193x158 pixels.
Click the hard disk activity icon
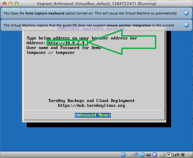coord(123,154)
